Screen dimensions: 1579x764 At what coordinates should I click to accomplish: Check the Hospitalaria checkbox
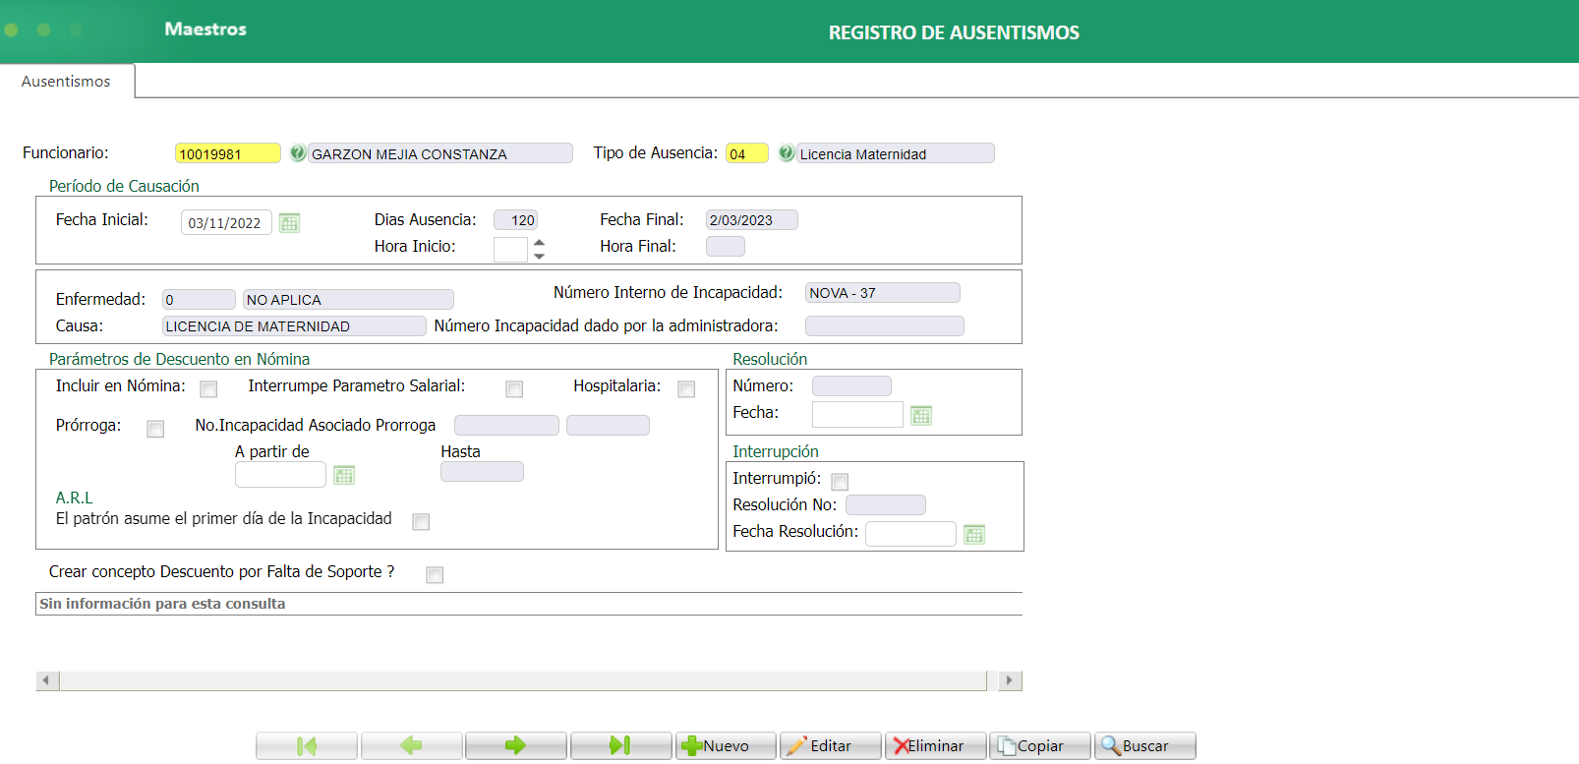coord(686,389)
